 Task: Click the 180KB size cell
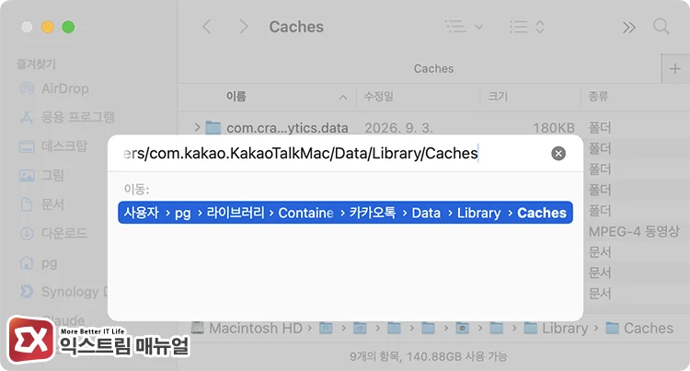pyautogui.click(x=554, y=128)
